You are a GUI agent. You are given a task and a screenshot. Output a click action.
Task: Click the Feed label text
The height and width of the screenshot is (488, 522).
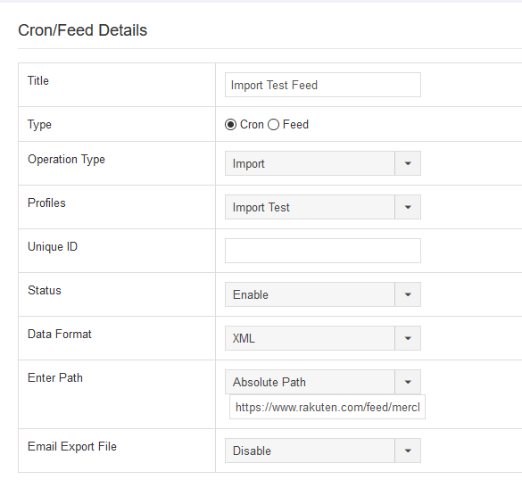tap(295, 125)
